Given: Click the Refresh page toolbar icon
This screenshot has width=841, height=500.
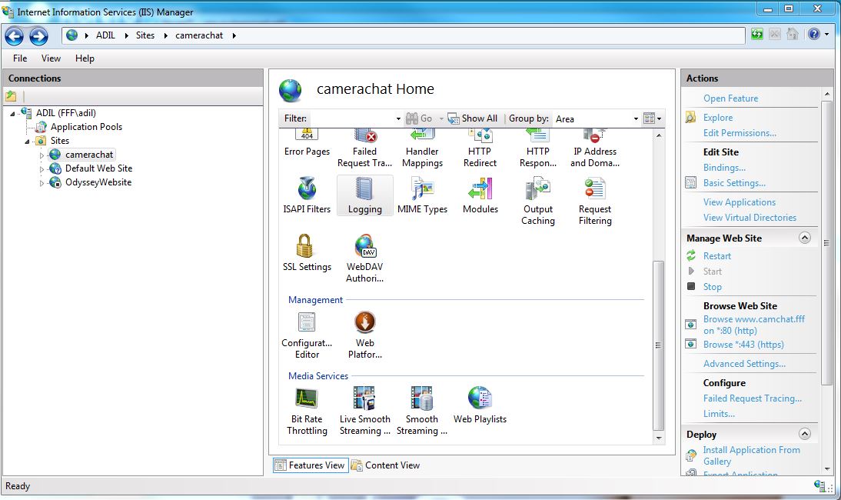Looking at the screenshot, I should click(756, 35).
